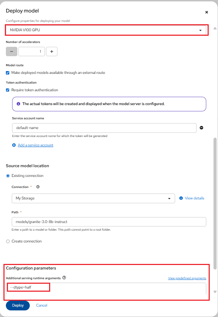Screen dimensions: 218x317
Task: Click the Connection help question mark icon
Action: pos(38,187)
